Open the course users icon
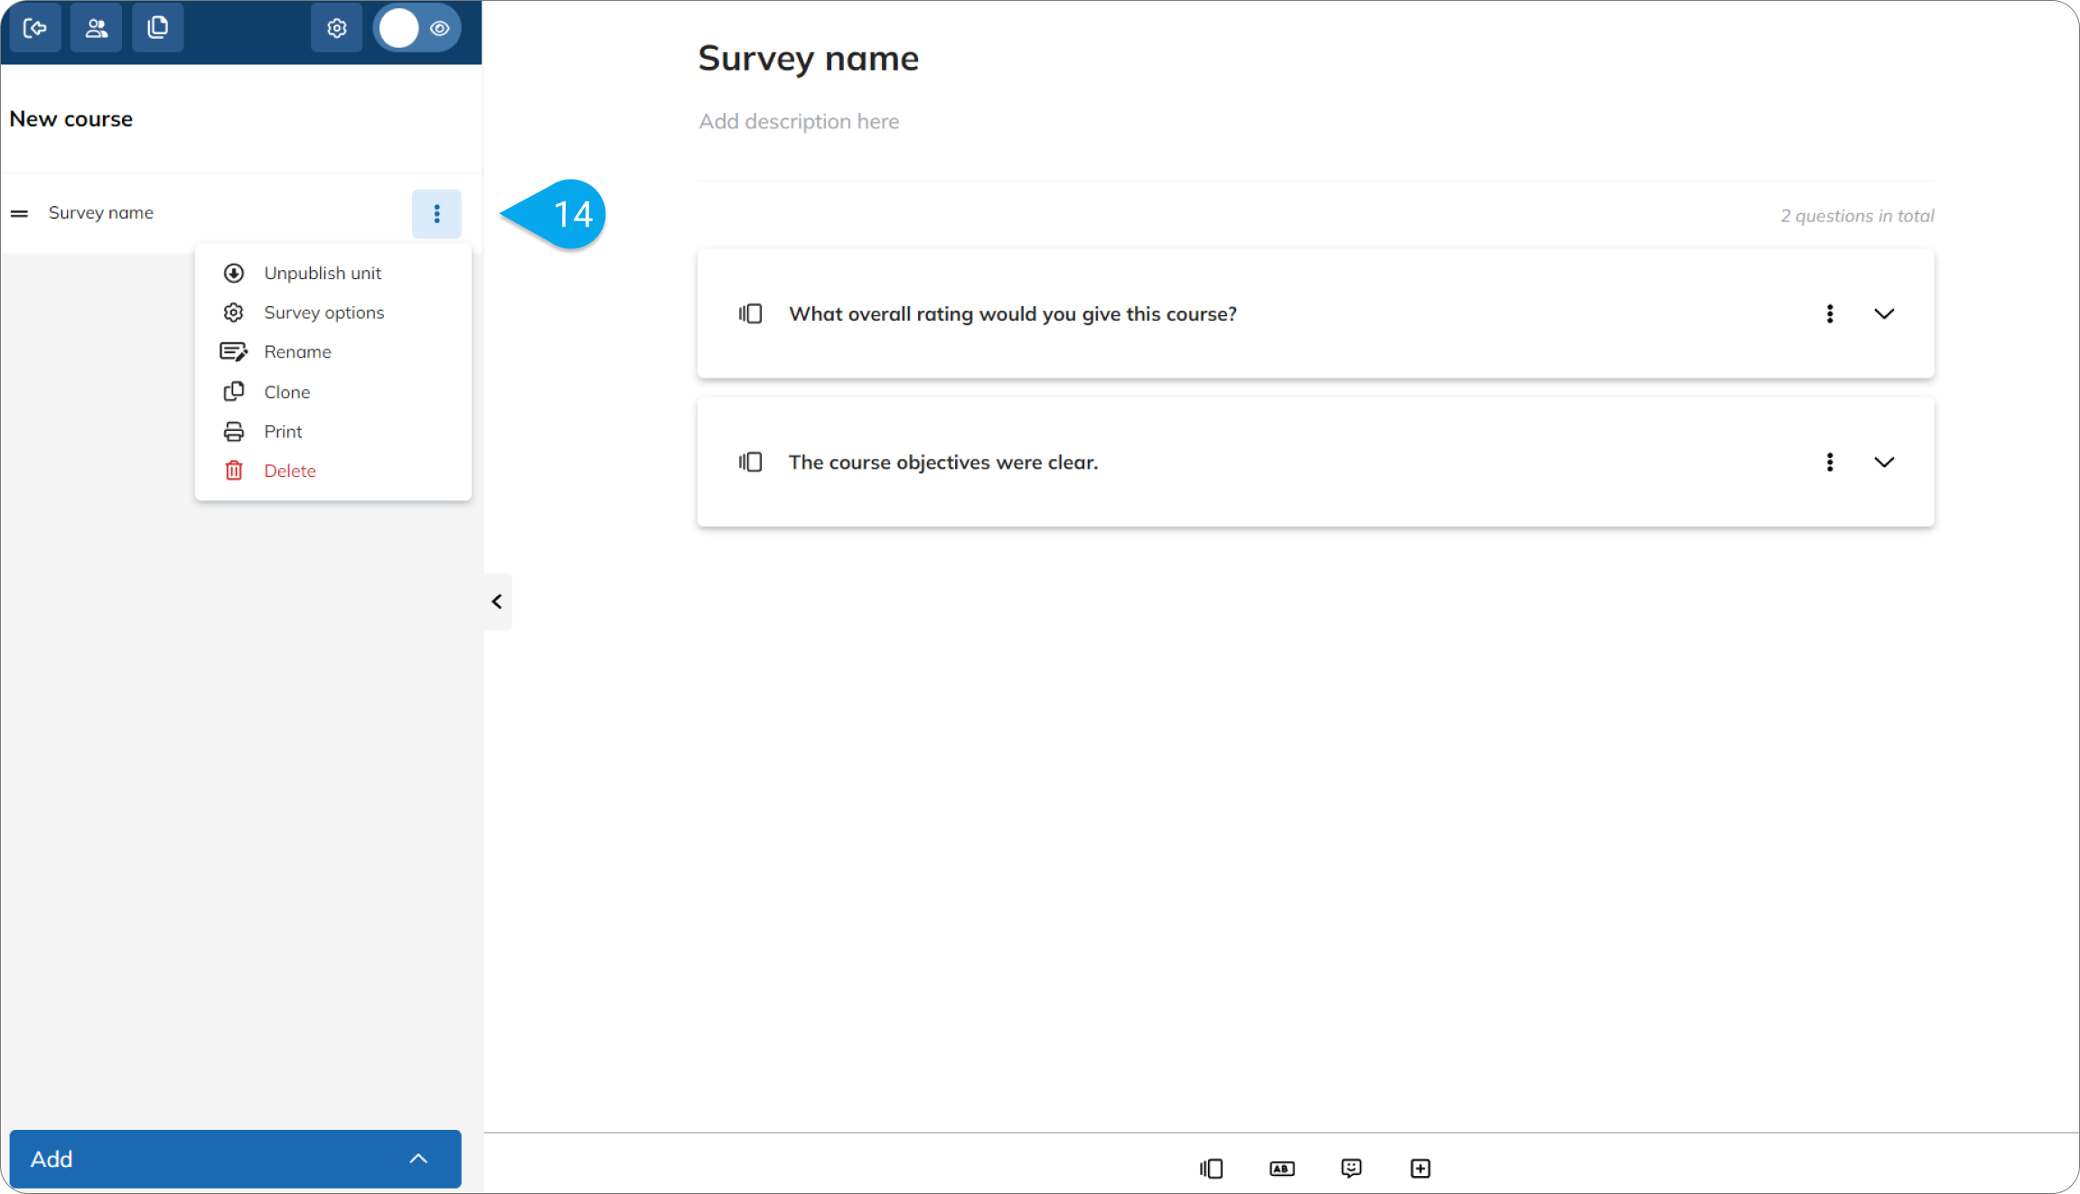The image size is (2080, 1194). (x=97, y=28)
